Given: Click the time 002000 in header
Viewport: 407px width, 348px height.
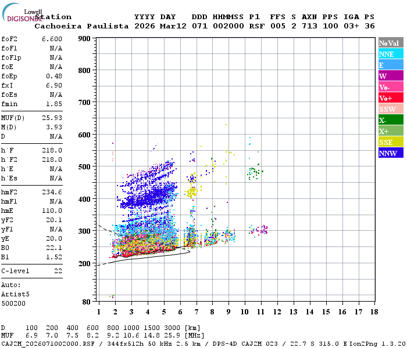Looking at the screenshot, I should click(229, 27).
